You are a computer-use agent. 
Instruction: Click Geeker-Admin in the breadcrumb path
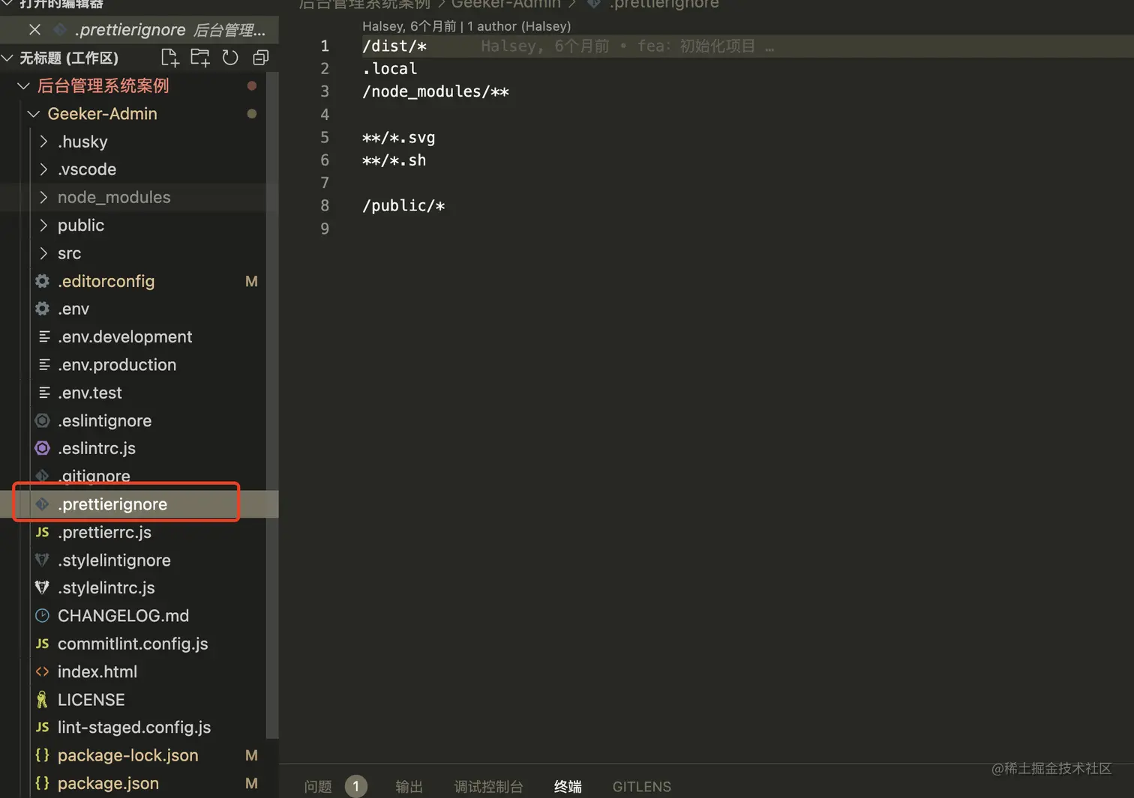pyautogui.click(x=506, y=3)
